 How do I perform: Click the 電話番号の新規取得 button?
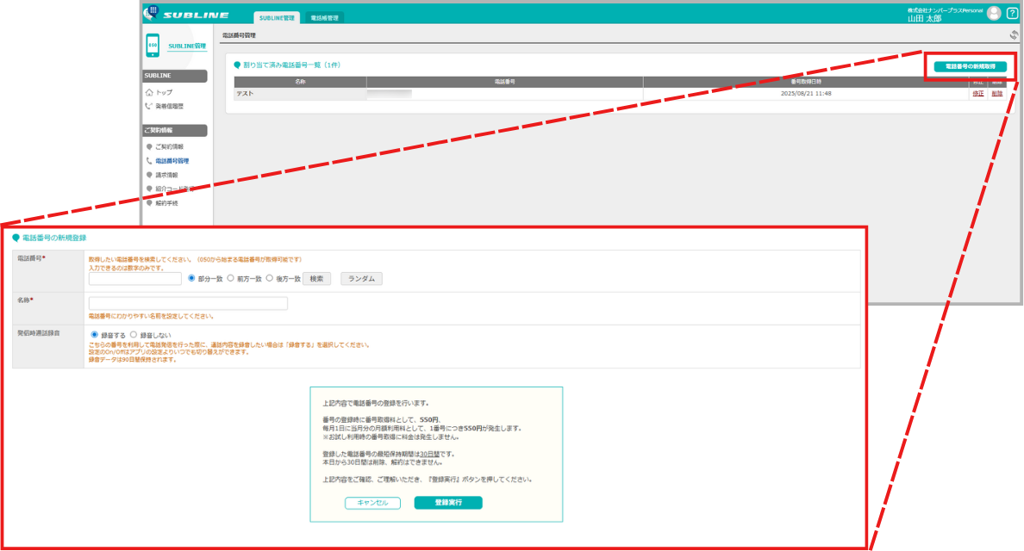[970, 66]
